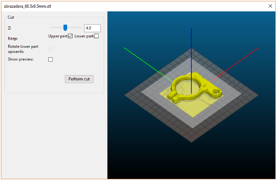278x182 pixels.
Task: Click the green axis line
Action: point(146,62)
